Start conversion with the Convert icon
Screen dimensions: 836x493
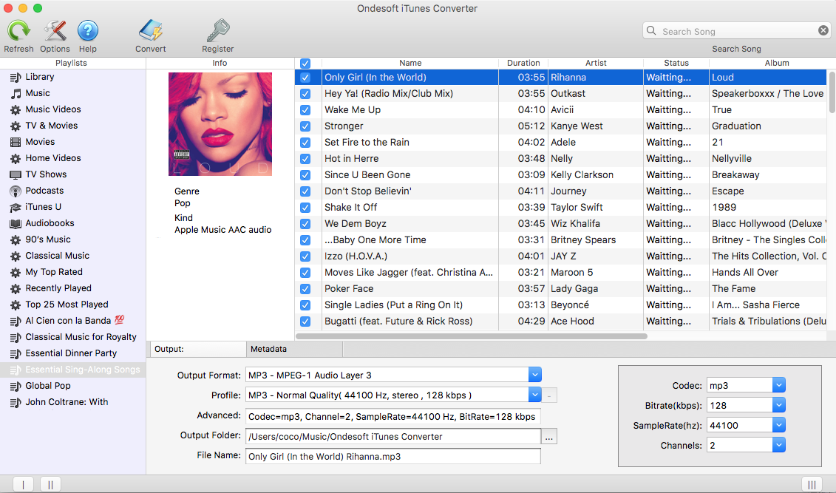pyautogui.click(x=150, y=31)
